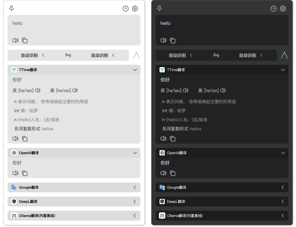The height and width of the screenshot is (227, 296).
Task: Copy the TTime translation result in dark window
Action: pos(173,139)
